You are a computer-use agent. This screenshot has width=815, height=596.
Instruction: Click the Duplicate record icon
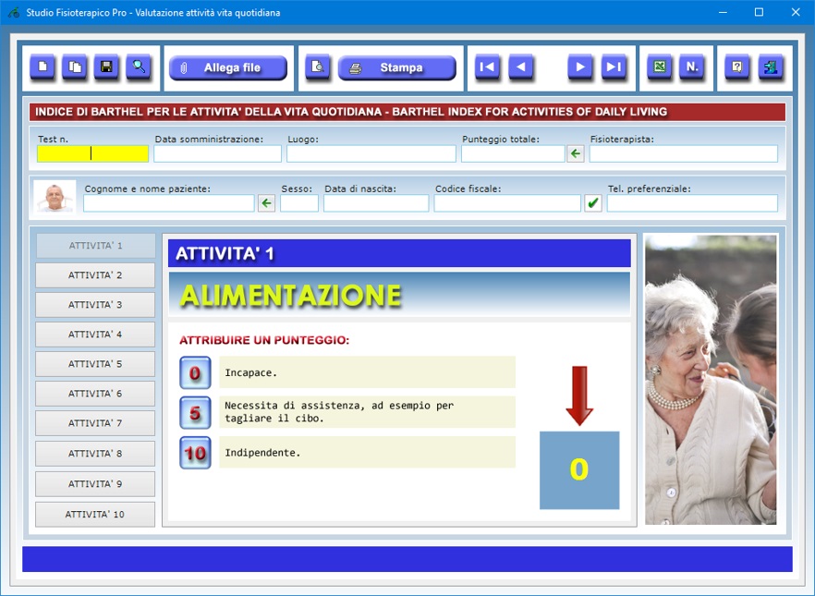pos(75,67)
